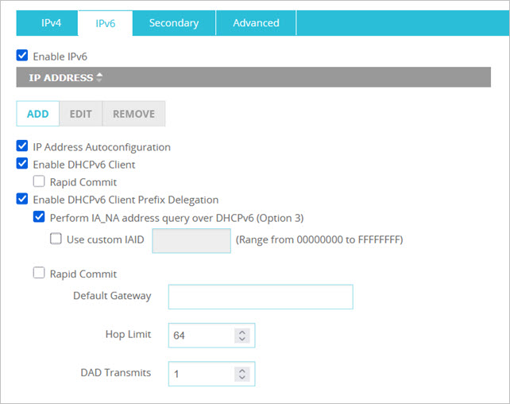Click the Default Gateway input field
Viewport: 510px width, 404px height.
(260, 297)
